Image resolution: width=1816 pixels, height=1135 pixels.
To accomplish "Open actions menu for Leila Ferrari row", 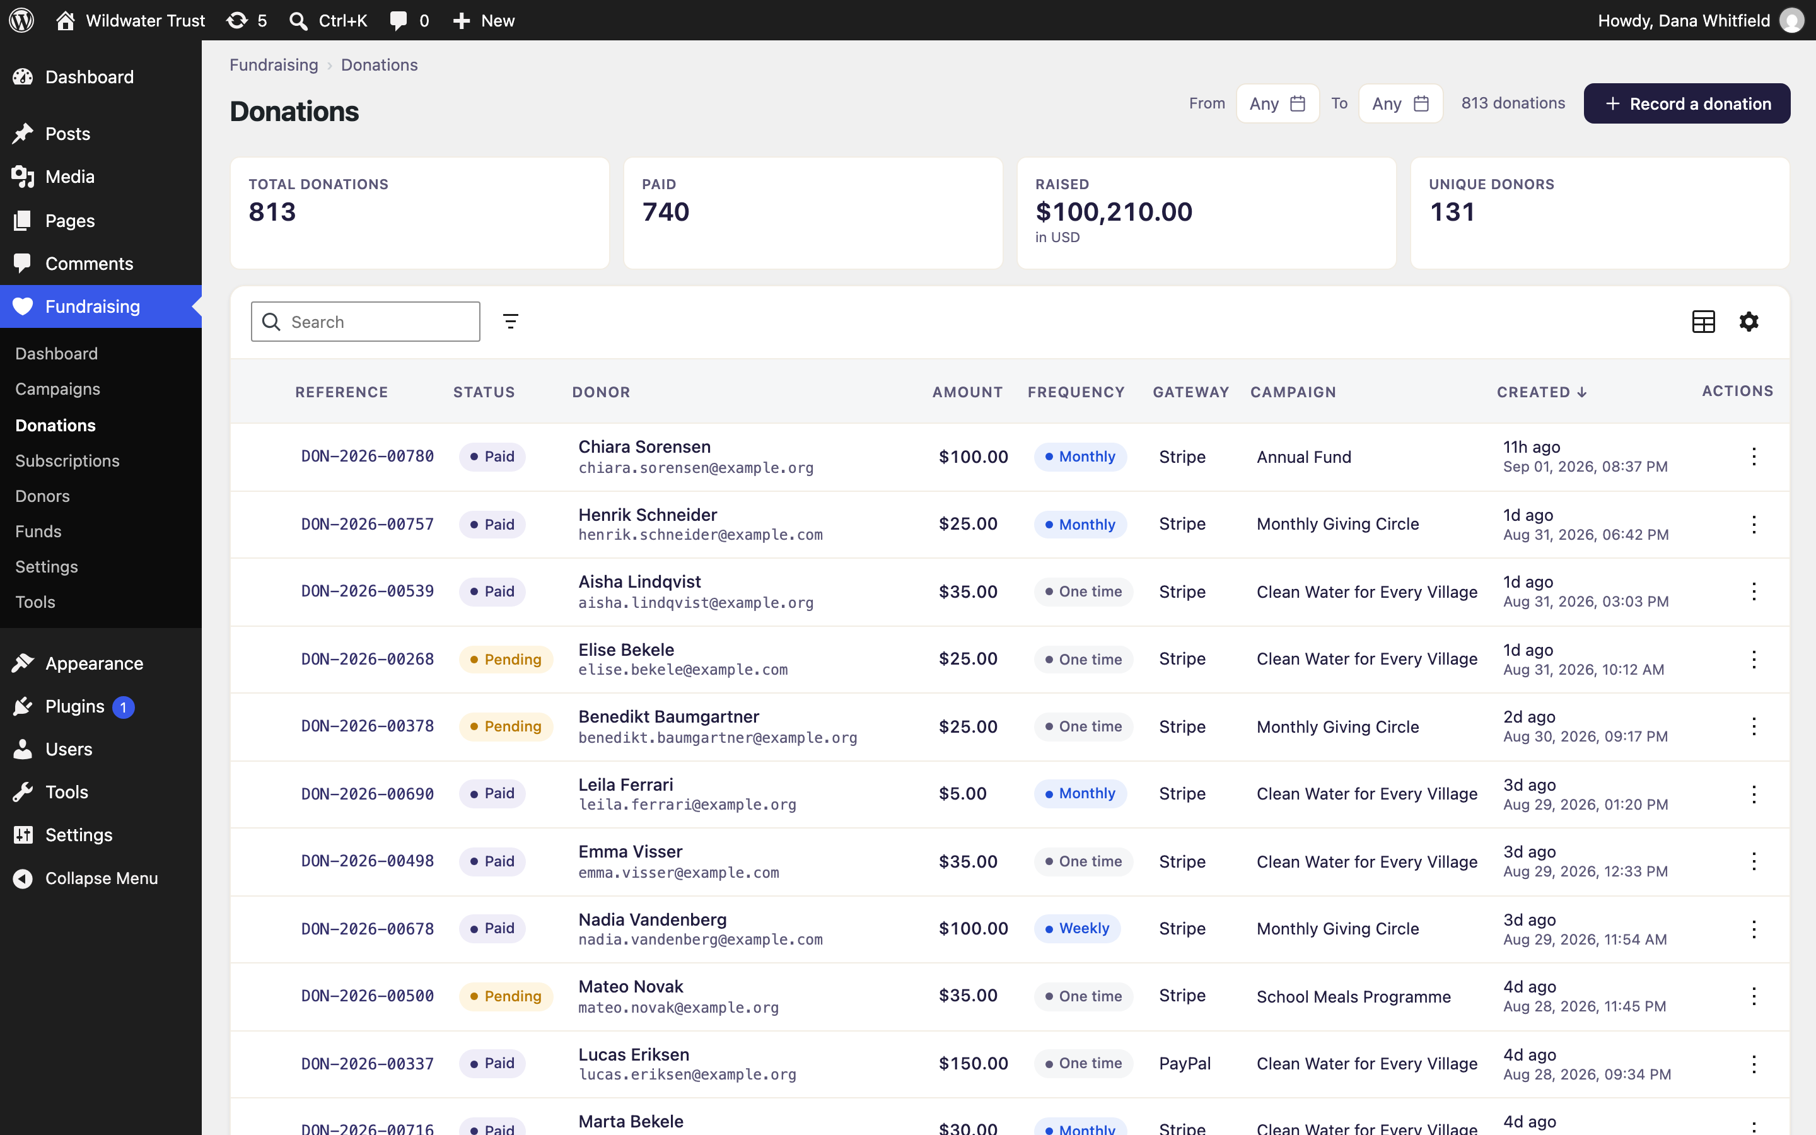I will pos(1754,793).
